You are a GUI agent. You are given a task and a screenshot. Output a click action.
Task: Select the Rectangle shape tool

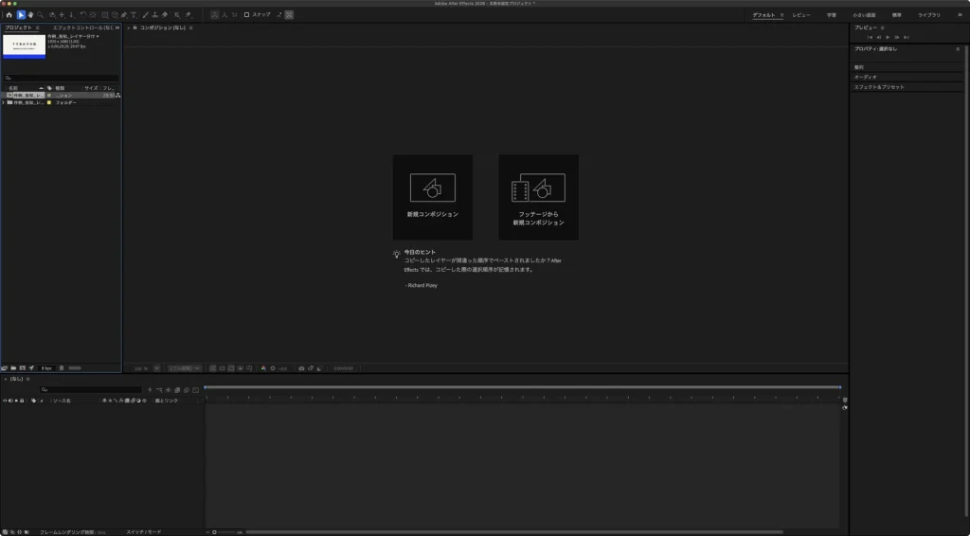click(104, 15)
